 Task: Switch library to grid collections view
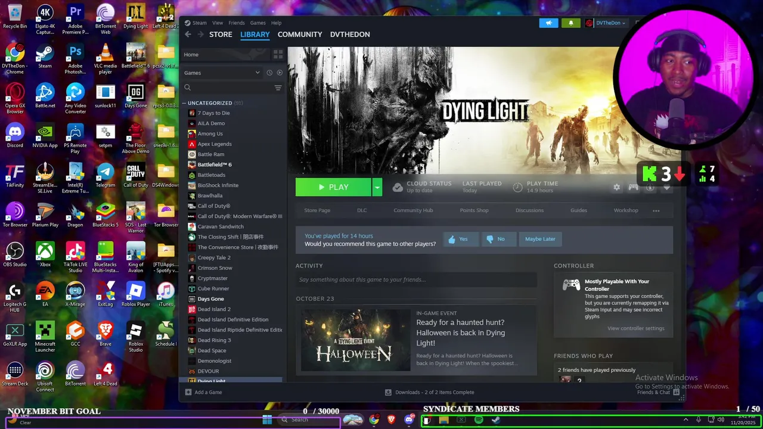(x=278, y=54)
